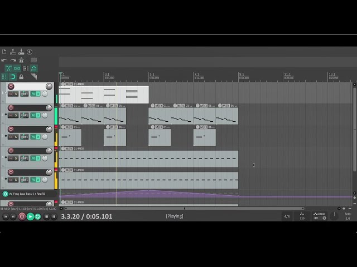Solo track 2
357x267 pixels.
click(x=16, y=115)
